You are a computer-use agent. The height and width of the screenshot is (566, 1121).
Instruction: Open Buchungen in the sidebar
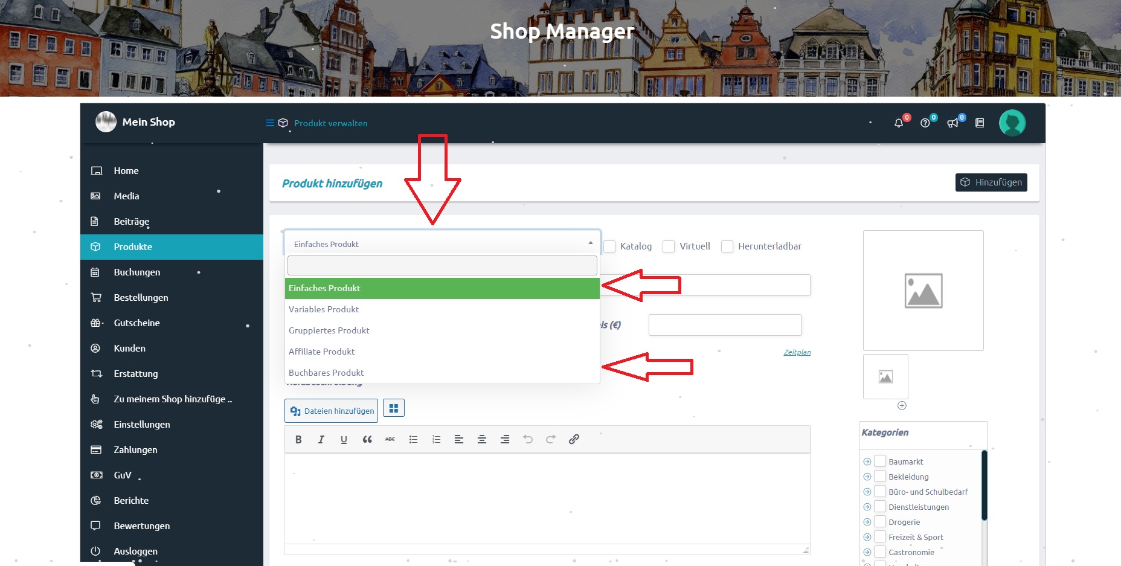[x=172, y=272]
